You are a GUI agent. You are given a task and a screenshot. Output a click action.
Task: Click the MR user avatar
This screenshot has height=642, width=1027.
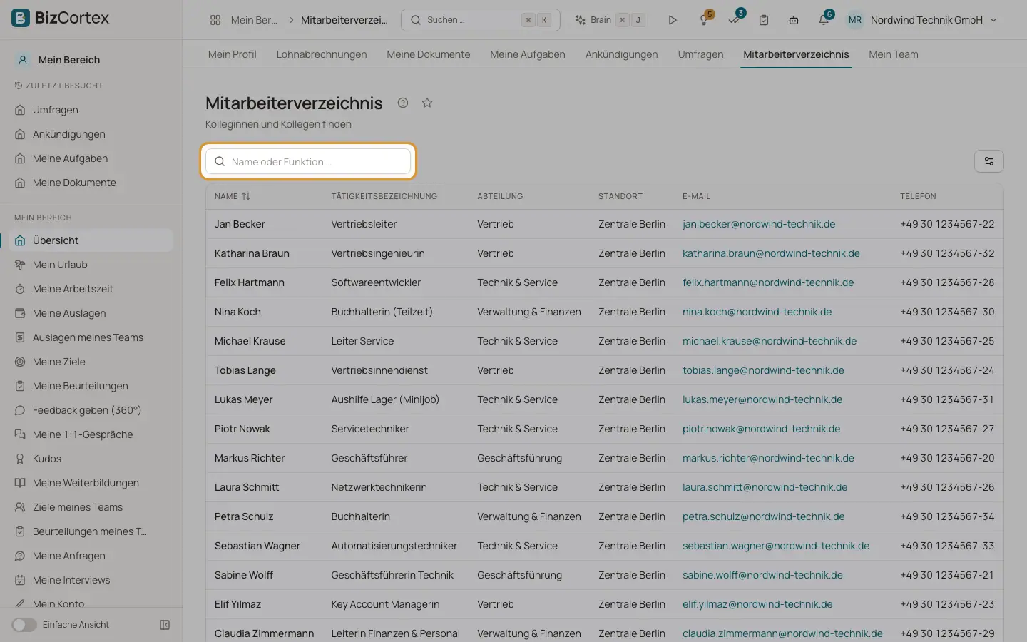coord(854,20)
